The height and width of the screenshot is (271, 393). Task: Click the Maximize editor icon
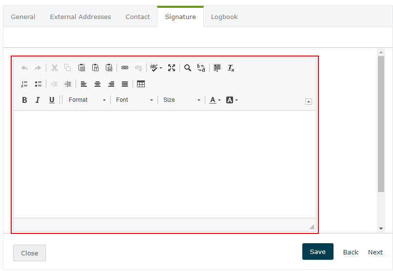(172, 68)
